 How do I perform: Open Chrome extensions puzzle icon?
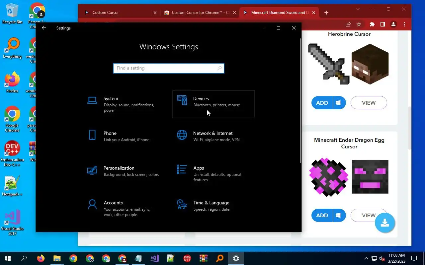[372, 24]
